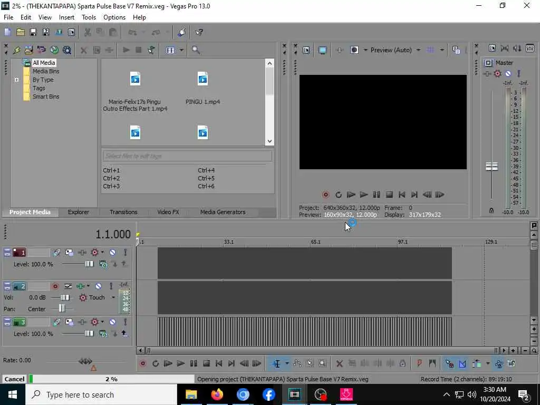Select the PINGU 1.mp4 media file

pos(202,88)
